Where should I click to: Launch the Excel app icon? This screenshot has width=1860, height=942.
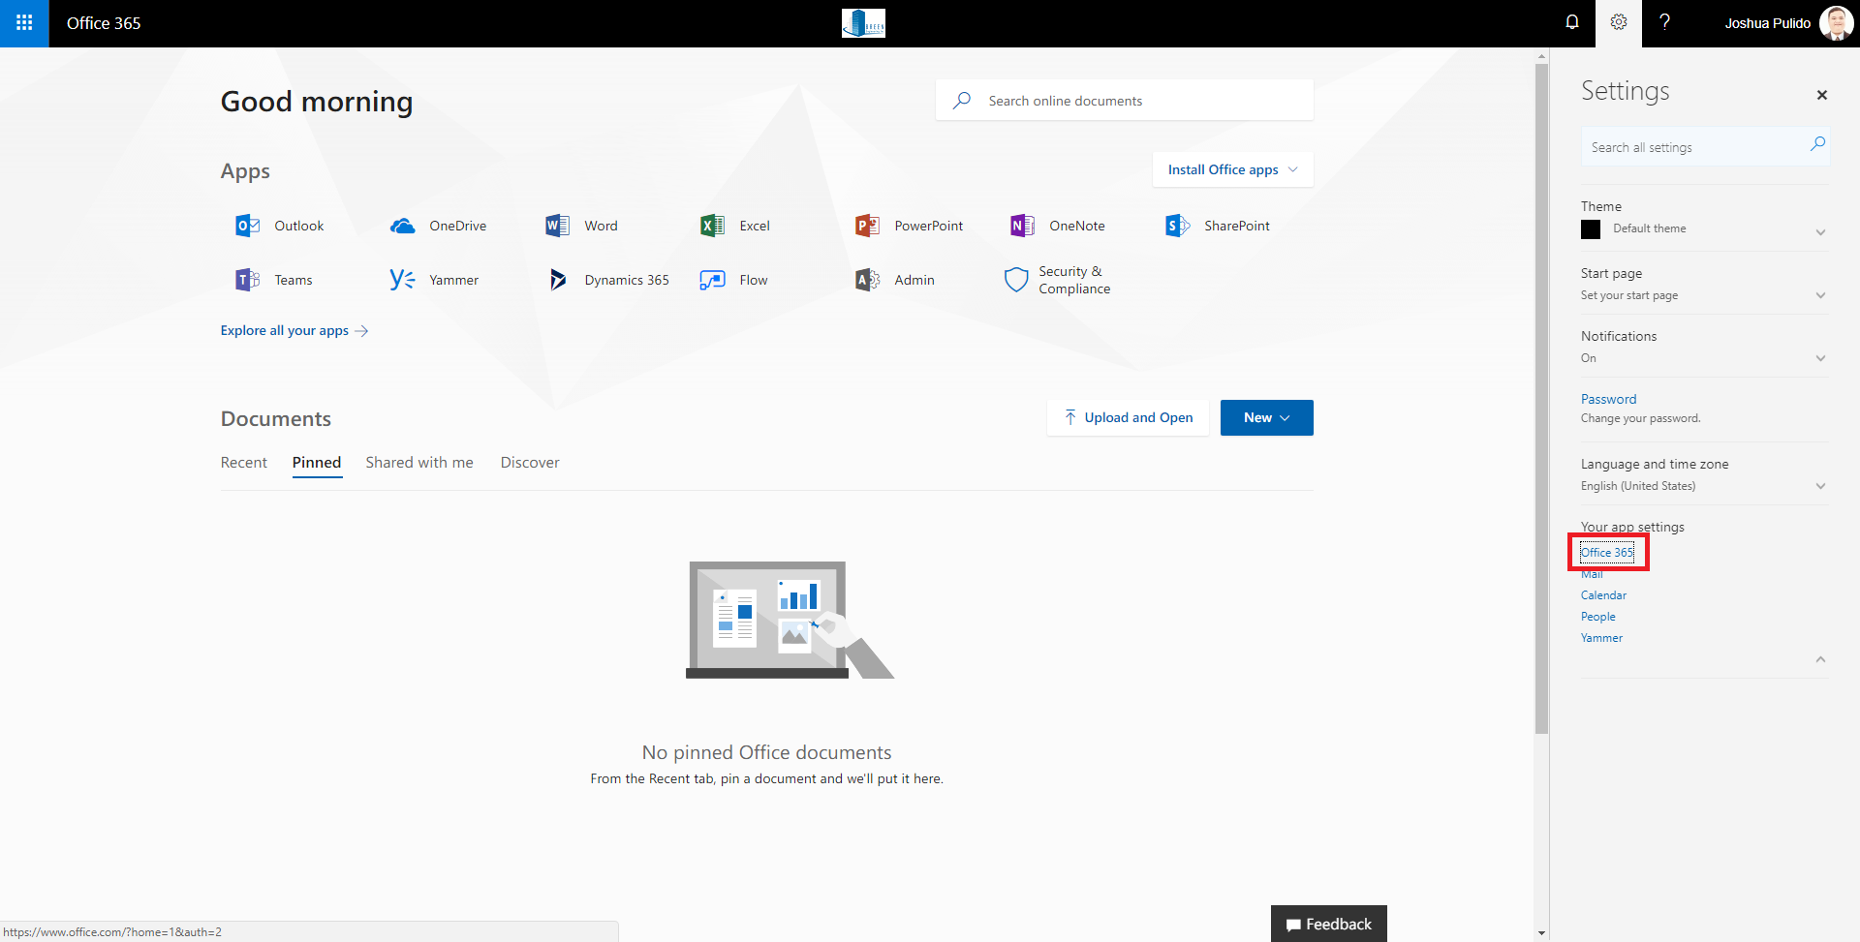712,226
